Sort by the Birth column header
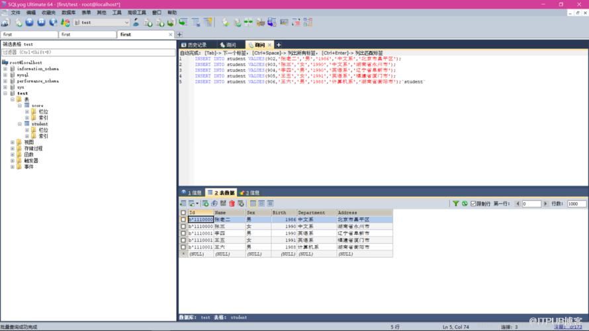 284,213
